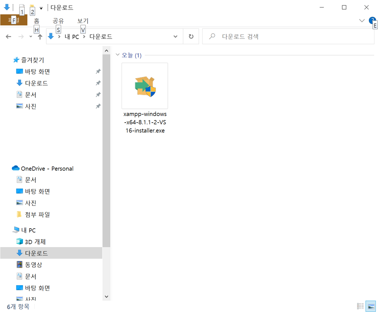Open 사진 under OneDrive

pos(31,203)
